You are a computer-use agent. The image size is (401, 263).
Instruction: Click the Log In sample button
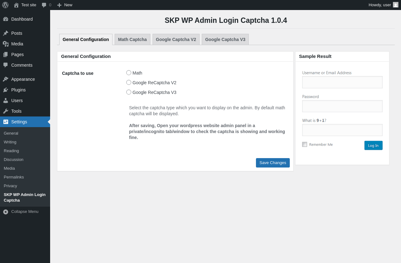tap(373, 145)
